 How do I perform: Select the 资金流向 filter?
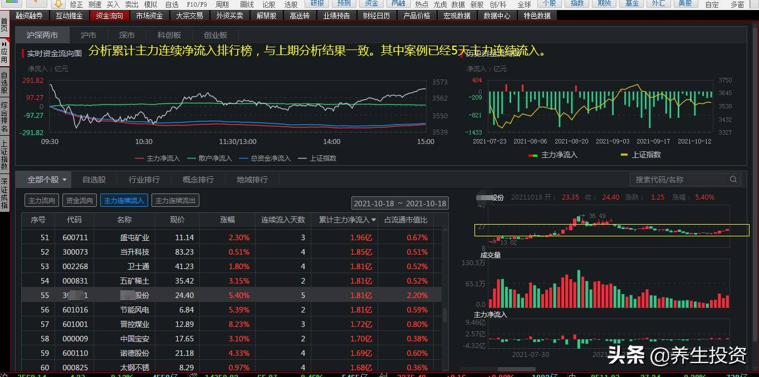pos(79,201)
